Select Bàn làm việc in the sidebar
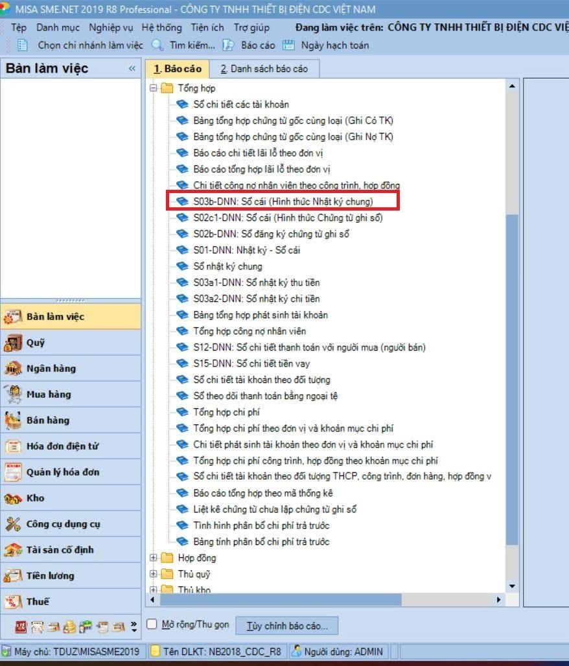569x666 pixels. tap(71, 317)
